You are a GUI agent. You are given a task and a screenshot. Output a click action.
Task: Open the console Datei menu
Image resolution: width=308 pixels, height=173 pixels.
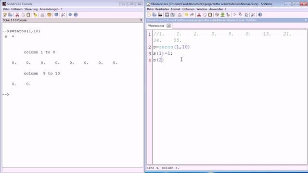pos(6,9)
